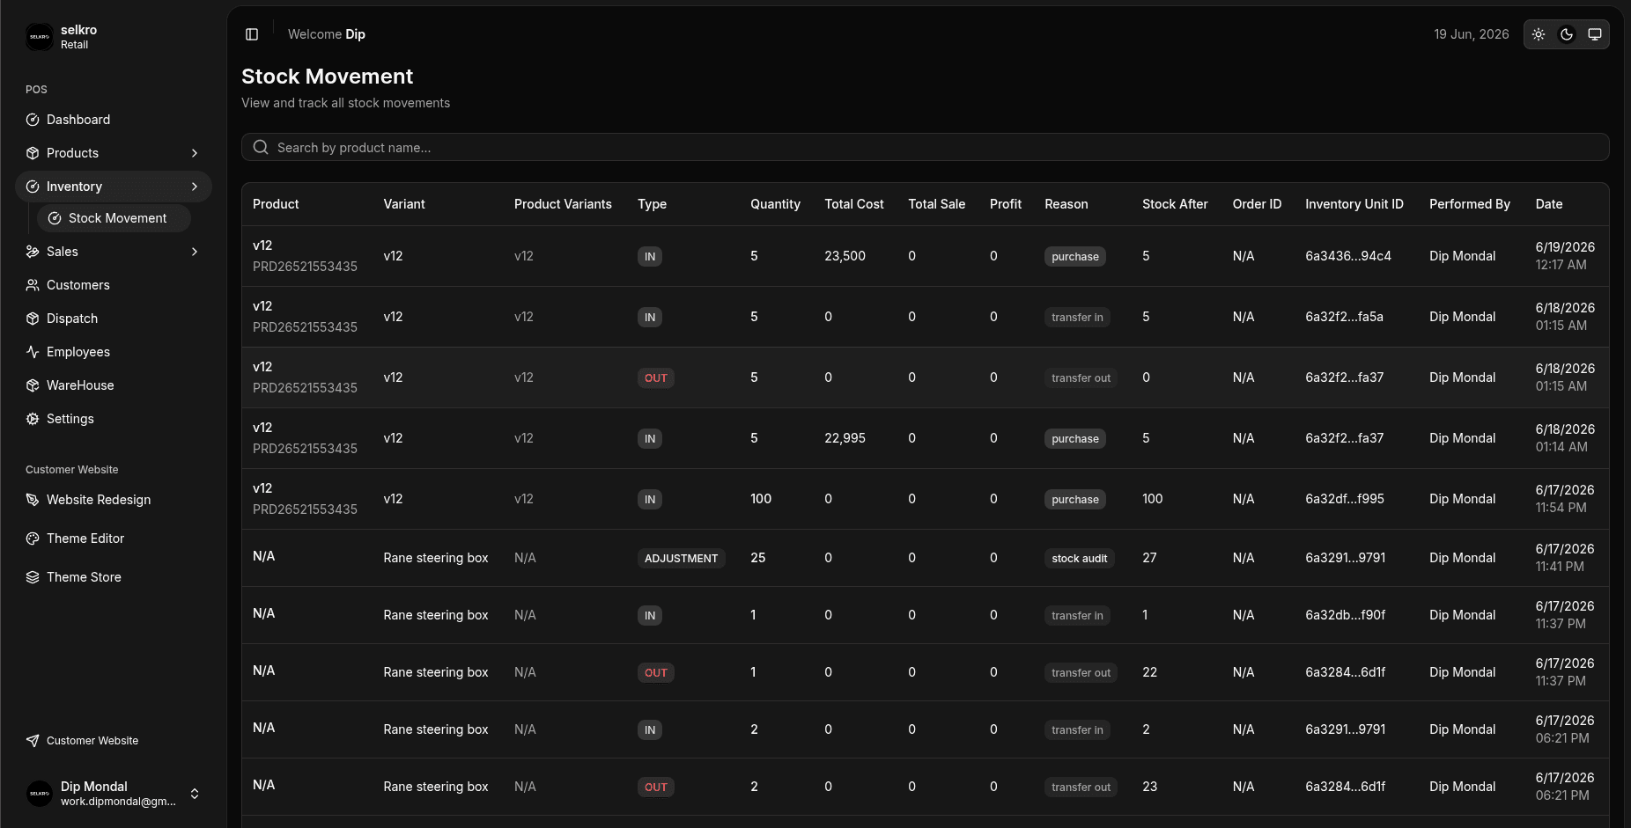This screenshot has height=828, width=1631.
Task: Click the Inventory Unit ID column header
Action: pos(1354,204)
